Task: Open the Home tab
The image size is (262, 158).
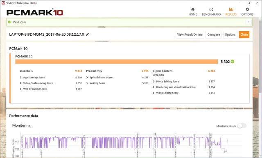Action: (x=193, y=12)
